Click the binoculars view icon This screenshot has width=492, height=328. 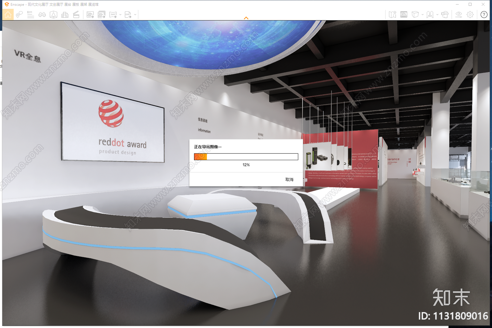point(42,14)
